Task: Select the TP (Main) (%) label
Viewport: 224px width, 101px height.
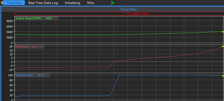Action: 24,75
